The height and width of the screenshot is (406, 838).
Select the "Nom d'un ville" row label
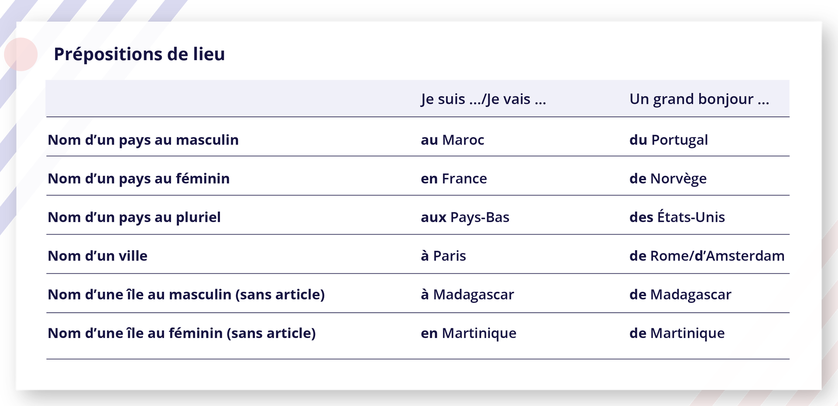tap(97, 256)
